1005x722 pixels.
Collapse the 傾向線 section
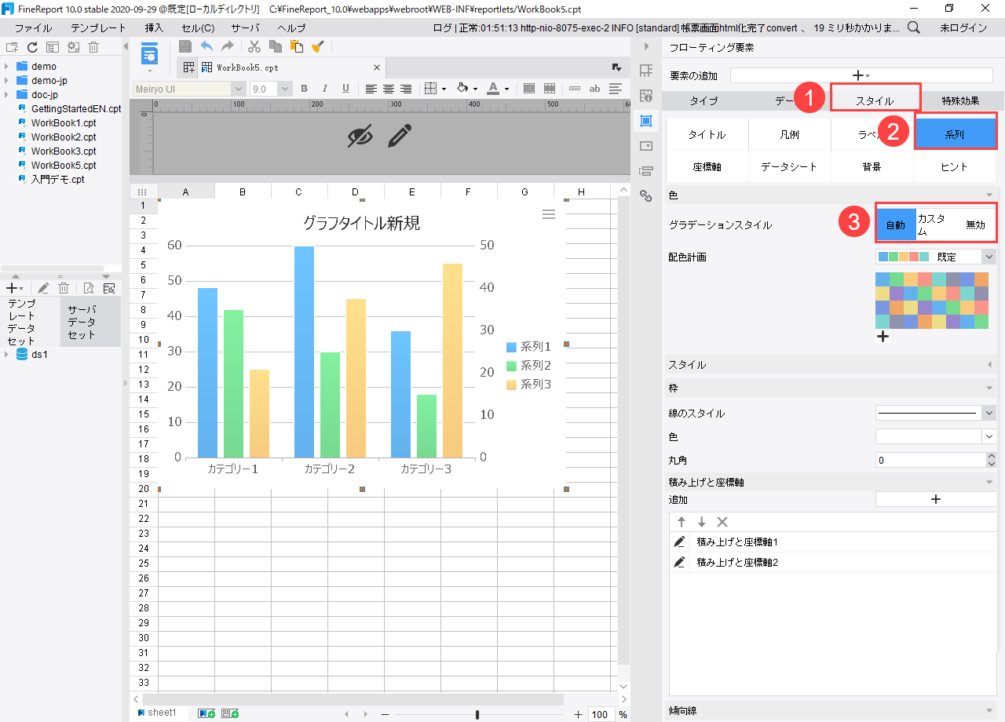click(x=989, y=710)
